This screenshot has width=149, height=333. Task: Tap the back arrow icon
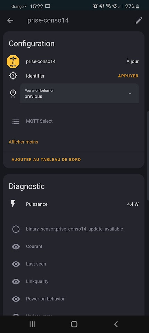[10, 20]
